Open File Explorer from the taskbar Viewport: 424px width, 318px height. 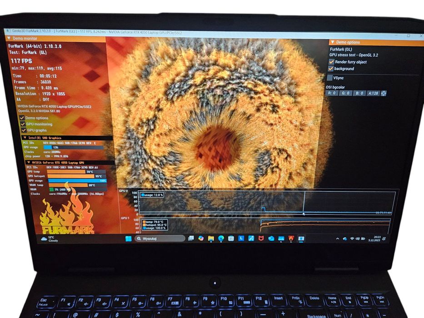coord(211,238)
